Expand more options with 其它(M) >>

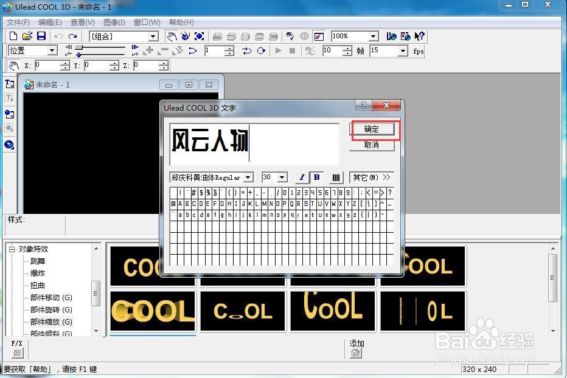pyautogui.click(x=371, y=177)
